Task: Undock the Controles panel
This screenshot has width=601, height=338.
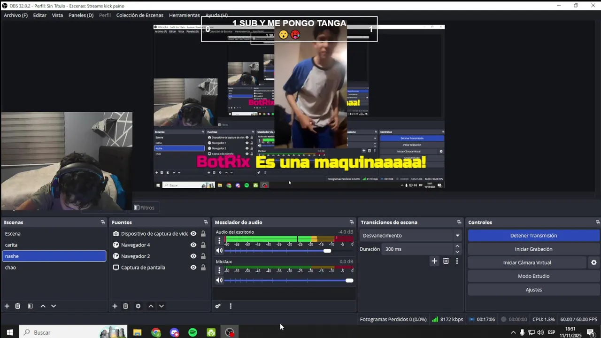Action: tap(598, 223)
